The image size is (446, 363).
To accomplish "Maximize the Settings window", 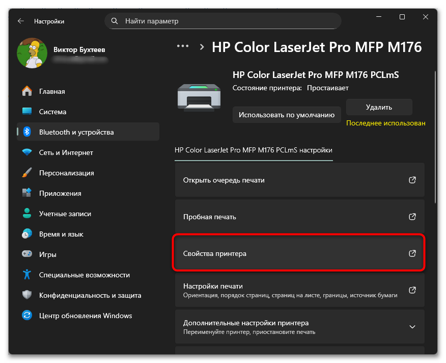I will point(402,17).
